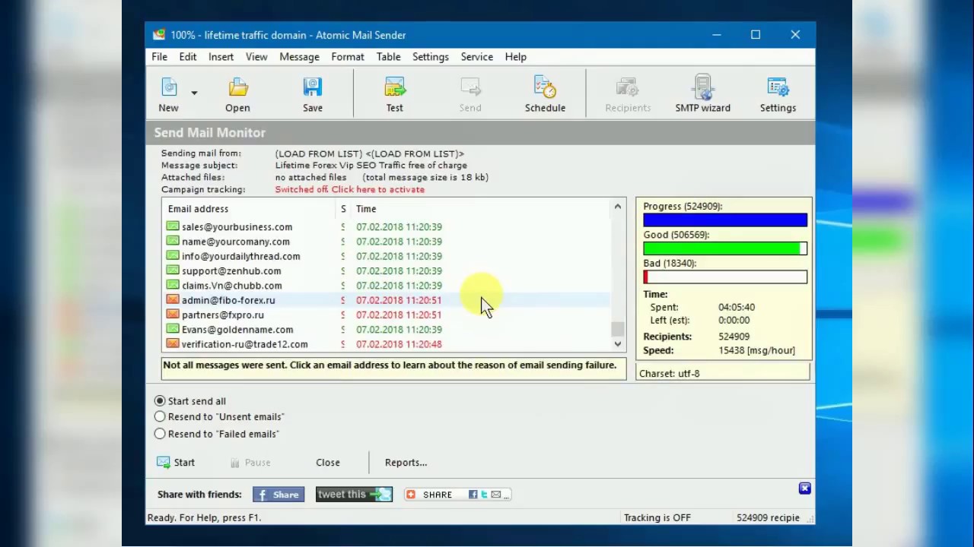Click the S column header

point(343,209)
